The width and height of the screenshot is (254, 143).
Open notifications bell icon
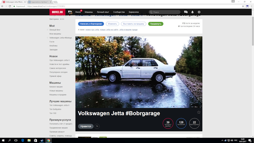192,12
